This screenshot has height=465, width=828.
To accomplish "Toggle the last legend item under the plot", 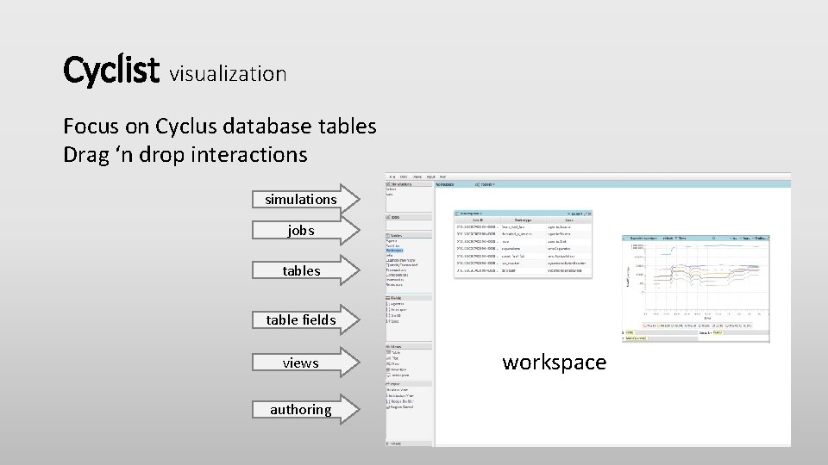I will click(746, 325).
